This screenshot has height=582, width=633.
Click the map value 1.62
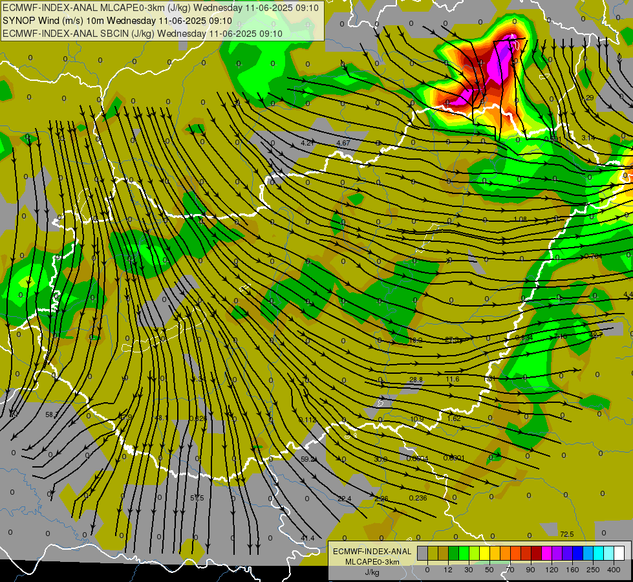[454, 418]
